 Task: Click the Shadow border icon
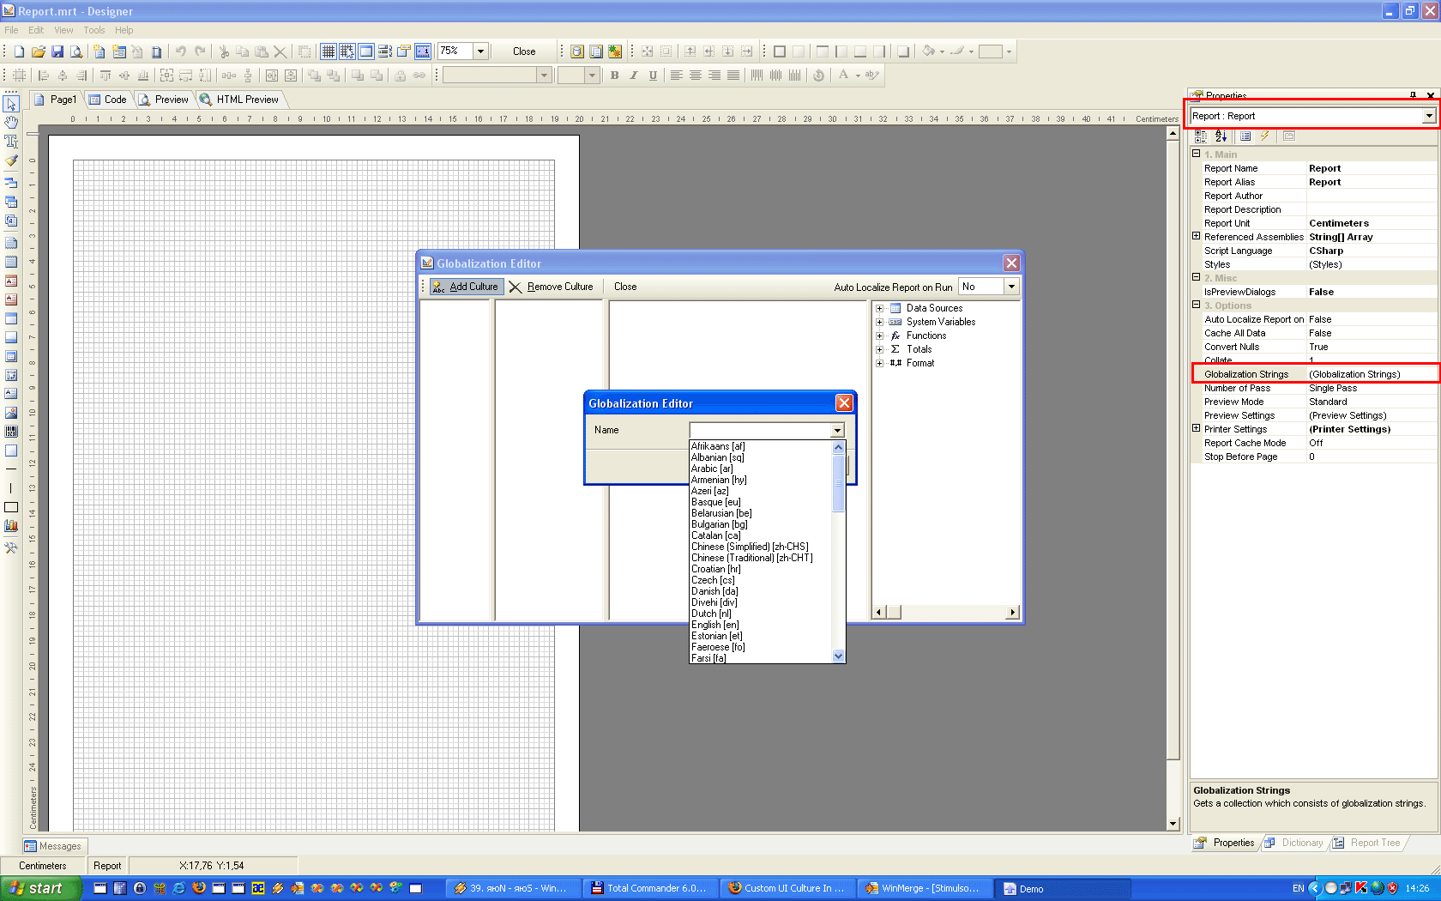click(x=903, y=51)
